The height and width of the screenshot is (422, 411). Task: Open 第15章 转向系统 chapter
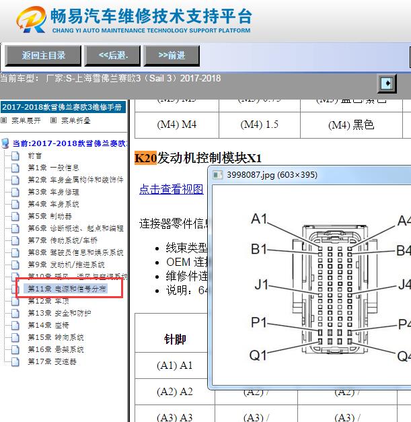click(56, 337)
